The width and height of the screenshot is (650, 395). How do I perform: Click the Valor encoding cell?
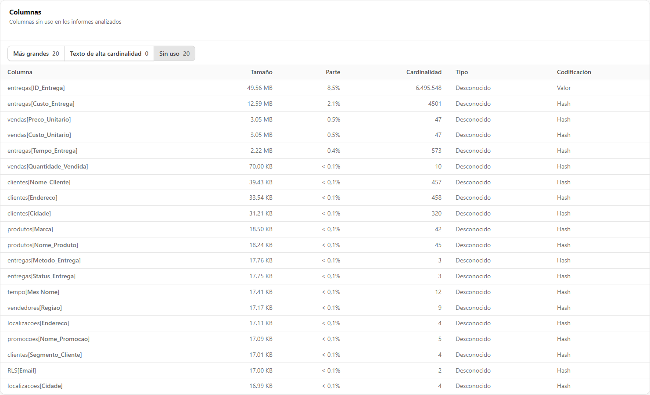(564, 88)
